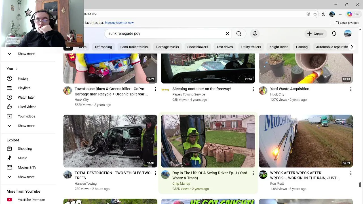Open Other favorites folder
This screenshot has height=204, width=363.
pyautogui.click(x=347, y=23)
